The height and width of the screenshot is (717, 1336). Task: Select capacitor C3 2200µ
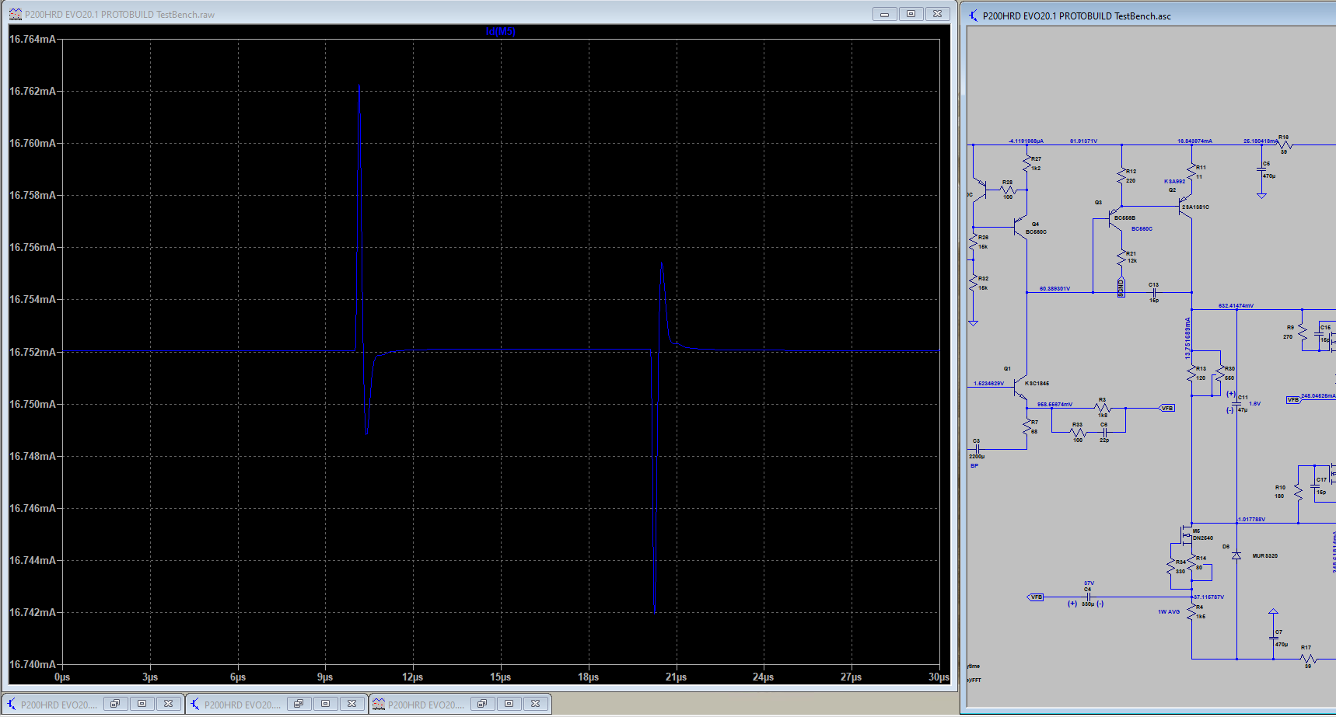point(976,449)
